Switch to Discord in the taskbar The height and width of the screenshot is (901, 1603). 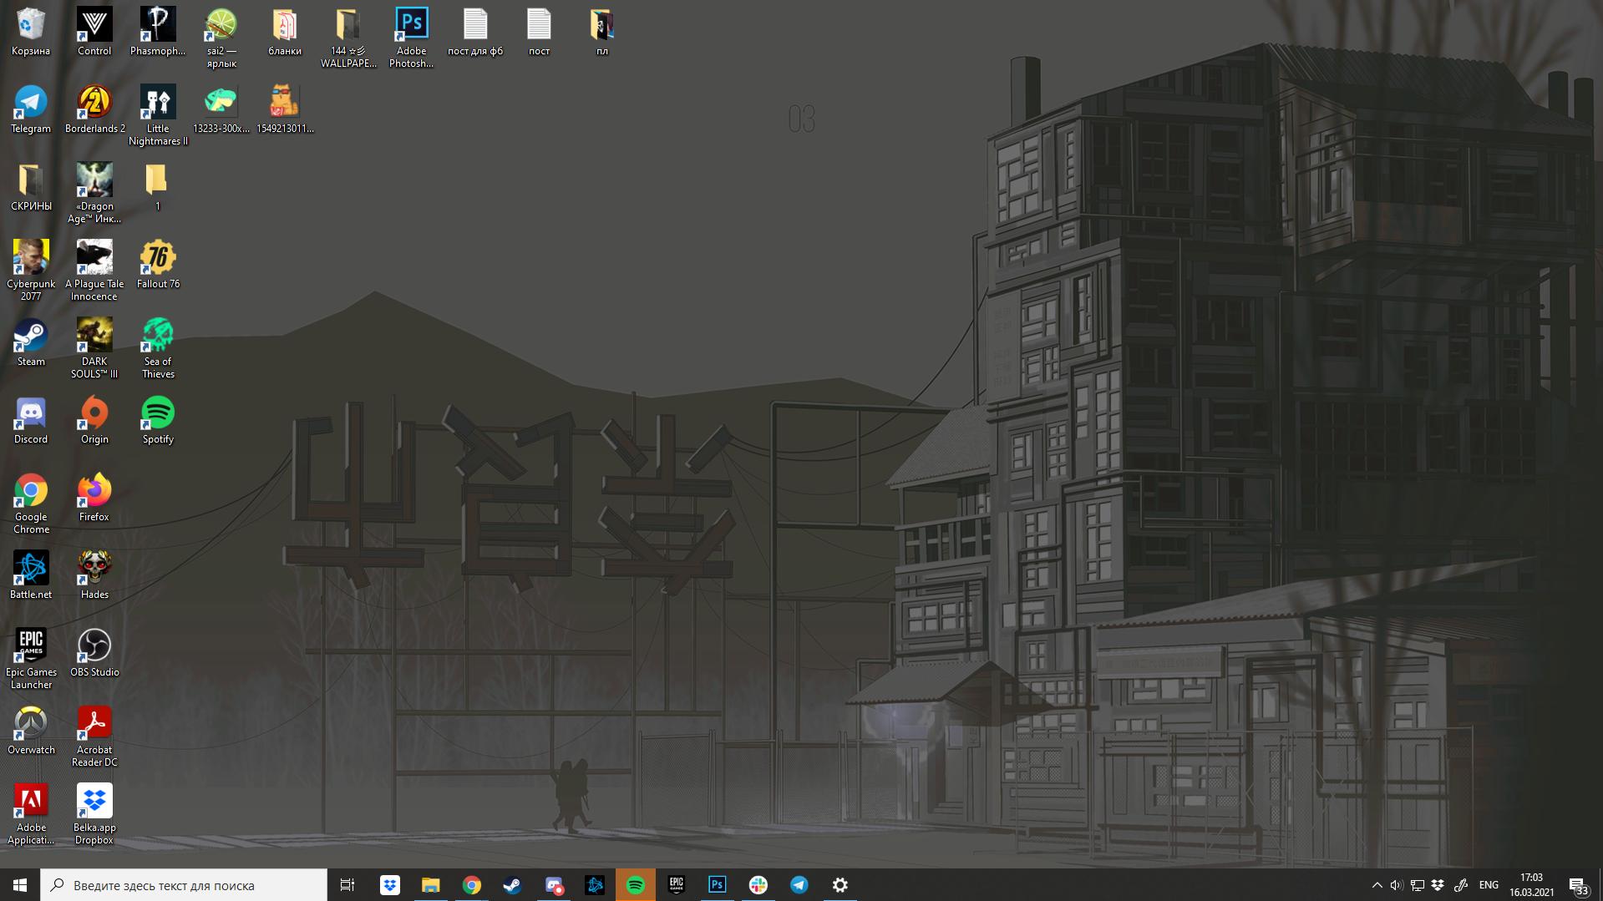point(554,885)
